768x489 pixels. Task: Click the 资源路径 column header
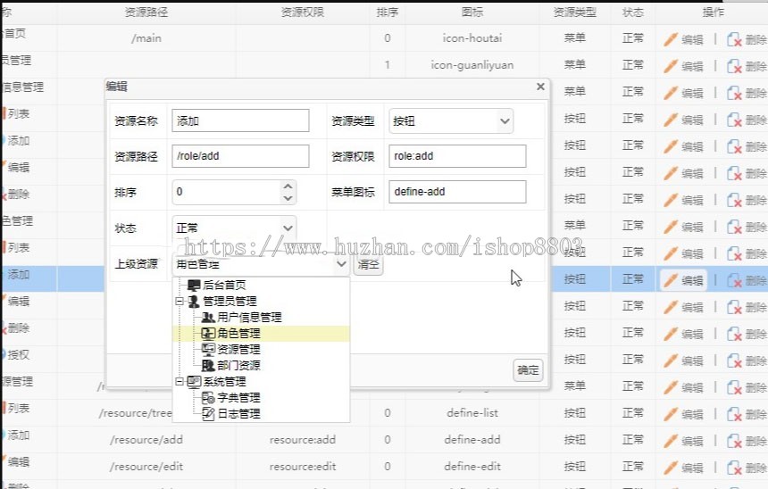[146, 12]
